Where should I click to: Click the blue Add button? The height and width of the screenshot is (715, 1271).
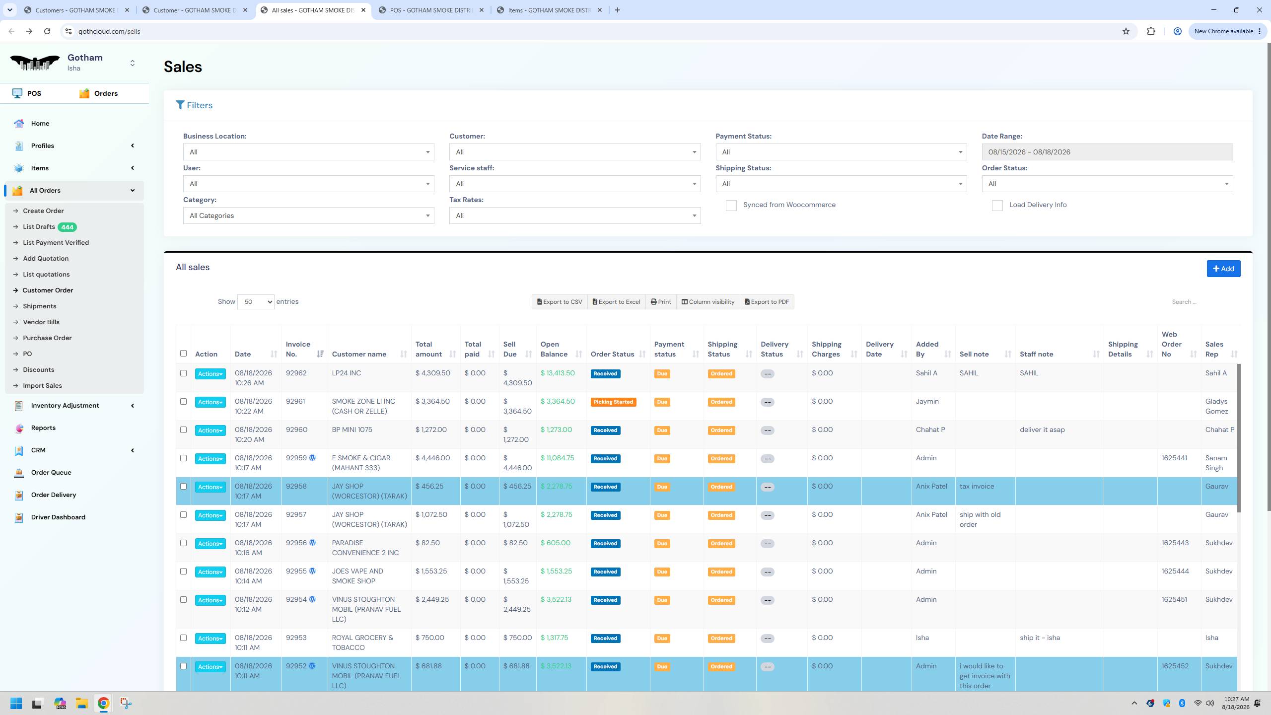click(1223, 269)
